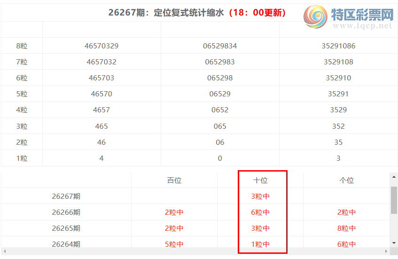
Task: Click the 1粒 row label
Action: point(22,158)
